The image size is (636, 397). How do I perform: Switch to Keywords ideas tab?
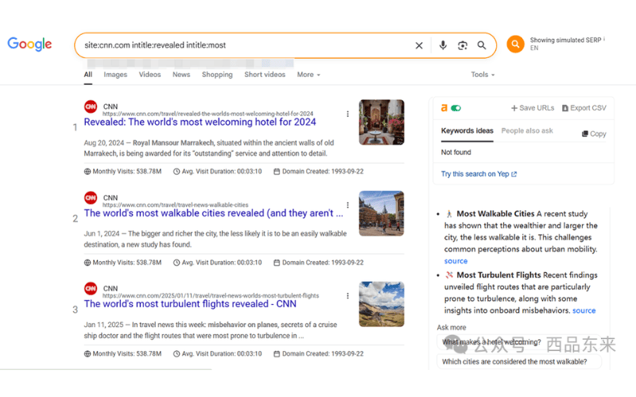click(467, 131)
